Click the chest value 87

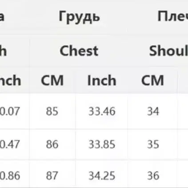[52, 176]
